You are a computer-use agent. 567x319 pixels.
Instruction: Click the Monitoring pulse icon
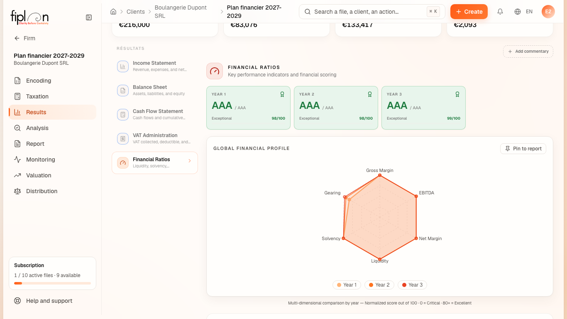click(x=17, y=159)
